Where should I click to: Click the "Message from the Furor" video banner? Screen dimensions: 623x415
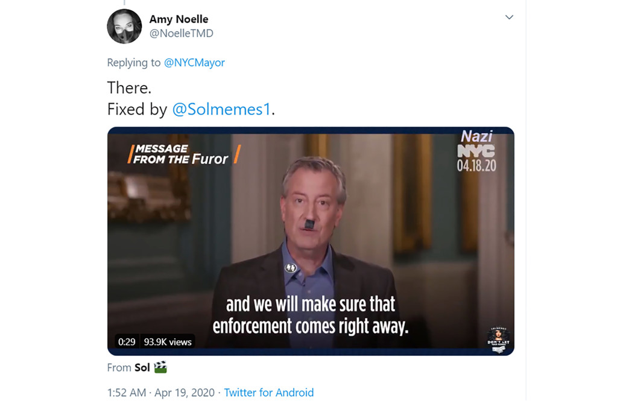click(x=183, y=154)
